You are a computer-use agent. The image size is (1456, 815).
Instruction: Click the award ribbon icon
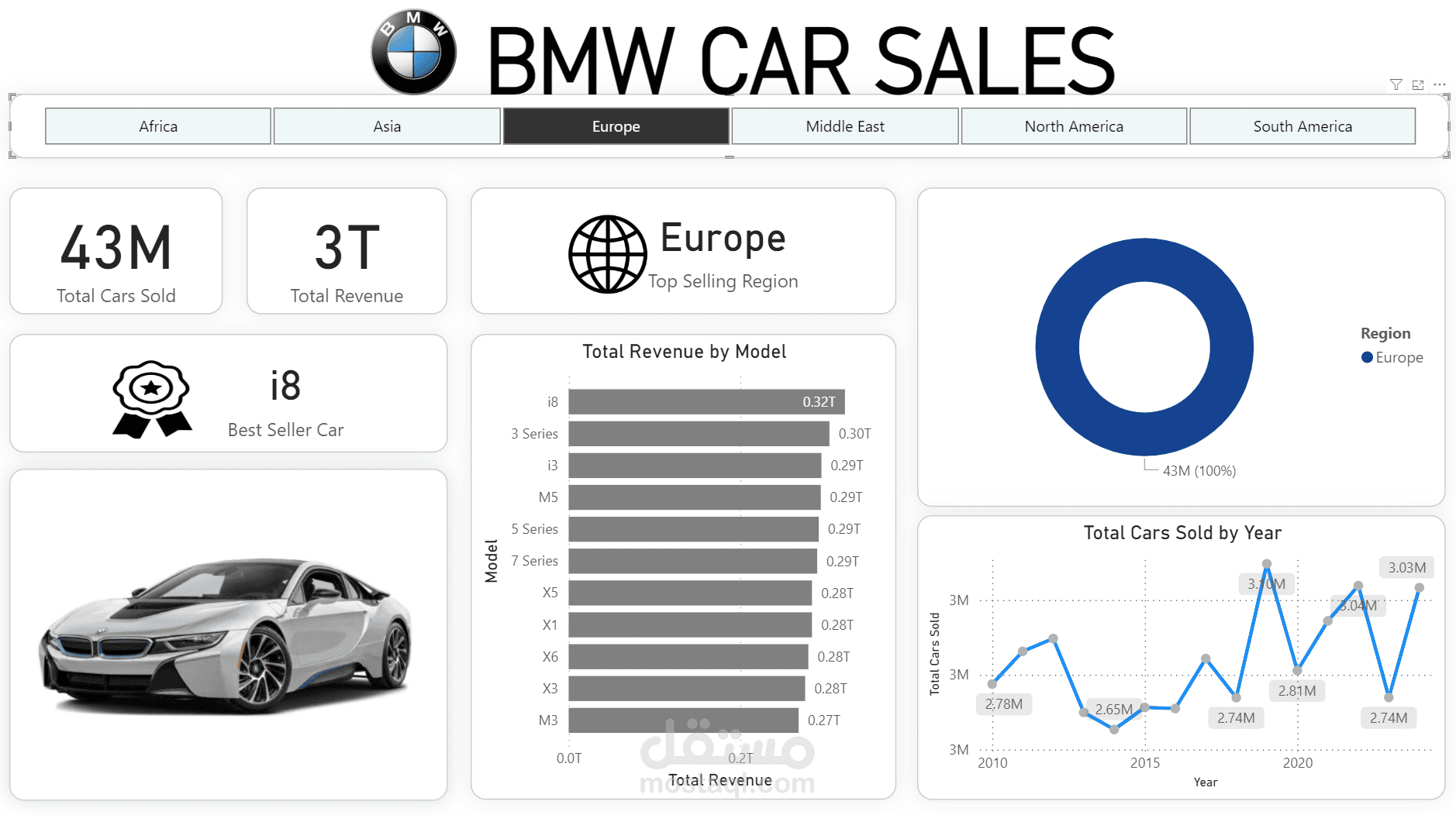point(152,399)
